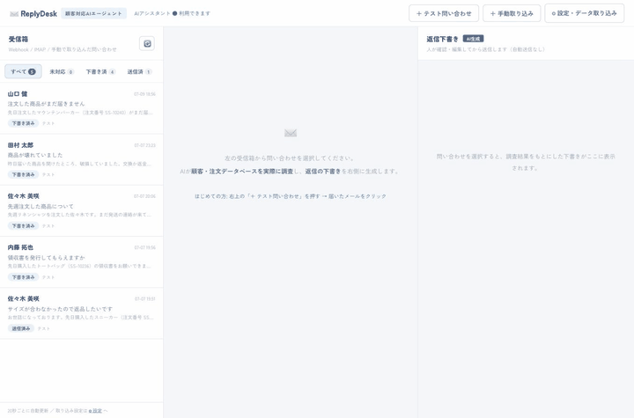This screenshot has height=418, width=634.
Task: Click the AI生成 badge beside 返信下書き
Action: [473, 39]
